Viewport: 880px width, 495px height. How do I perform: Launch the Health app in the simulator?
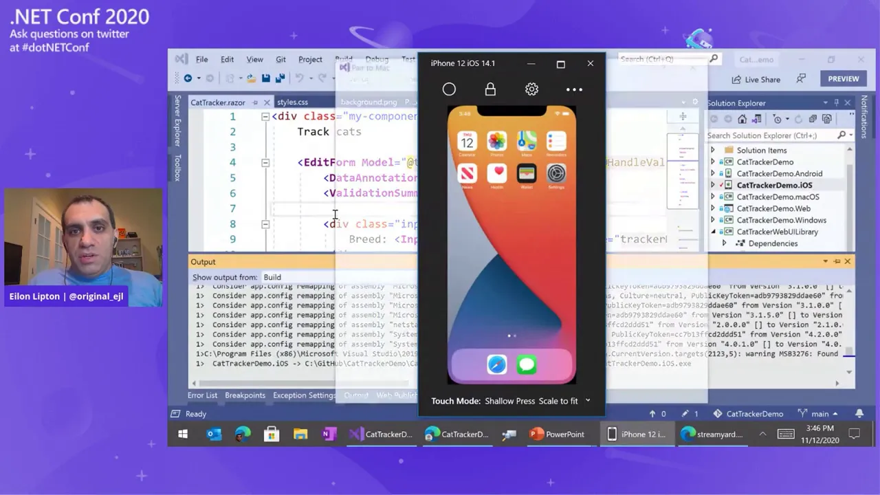496,173
